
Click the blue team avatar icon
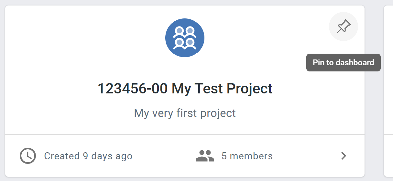pos(185,38)
